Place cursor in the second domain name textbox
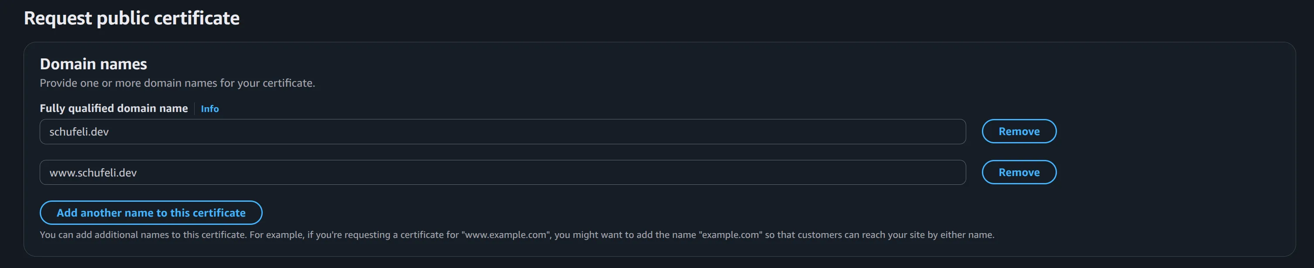1314x268 pixels. point(502,172)
